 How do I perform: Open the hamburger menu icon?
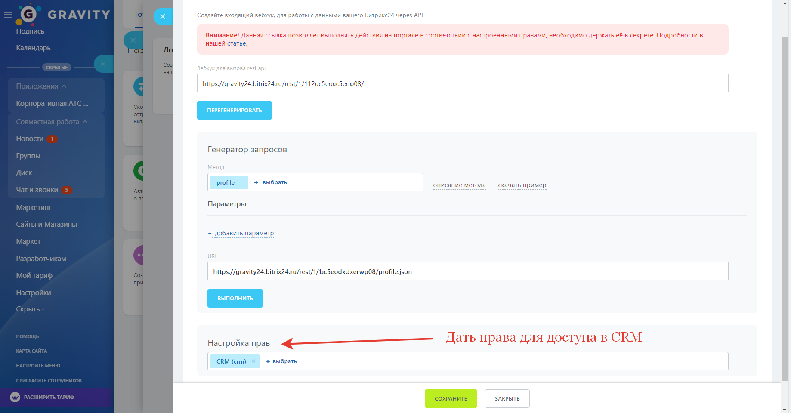(8, 15)
